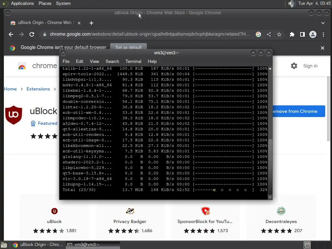The width and height of the screenshot is (332, 249).
Task: Go to Home breadcrumb link
Action: pos(10,89)
